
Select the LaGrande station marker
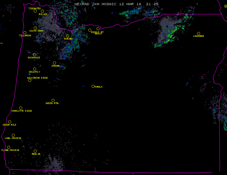(x=198, y=33)
